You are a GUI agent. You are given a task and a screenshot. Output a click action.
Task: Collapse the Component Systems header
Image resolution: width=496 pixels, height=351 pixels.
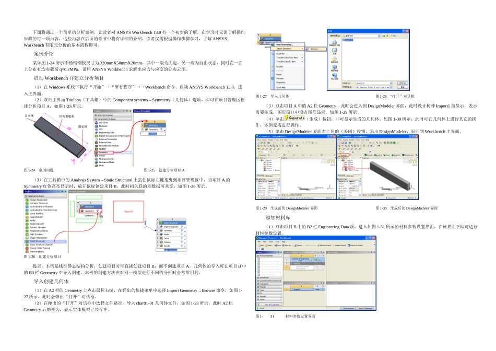click(113, 119)
